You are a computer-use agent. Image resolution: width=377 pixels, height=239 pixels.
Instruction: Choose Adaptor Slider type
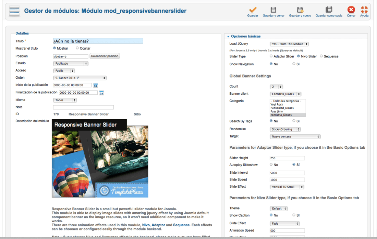pos(271,56)
